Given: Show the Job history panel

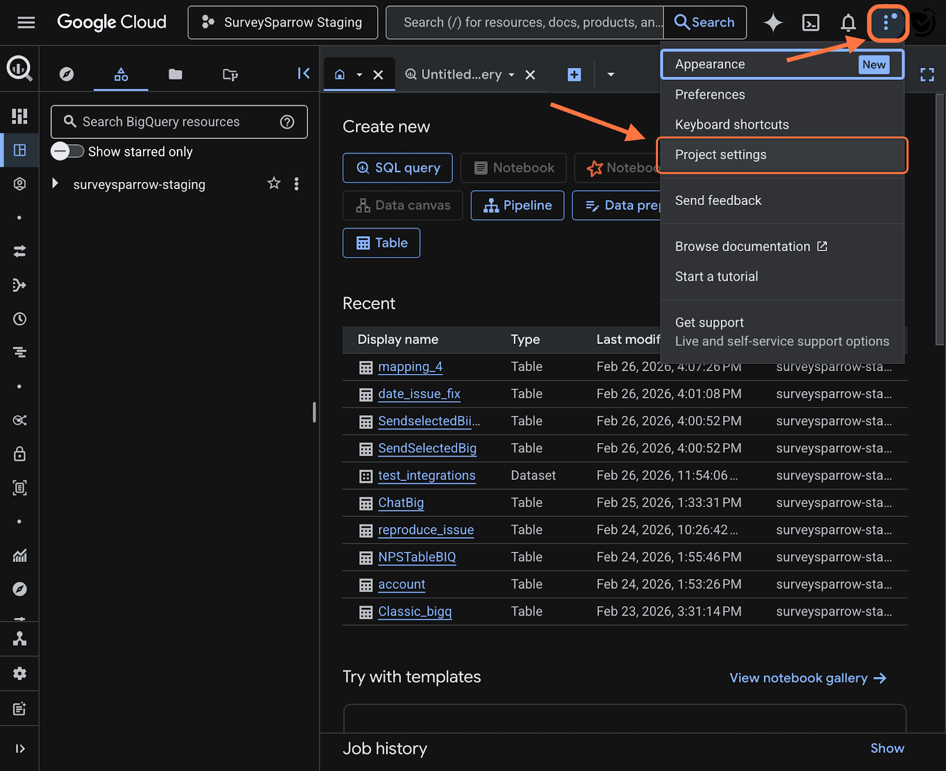Looking at the screenshot, I should 887,748.
